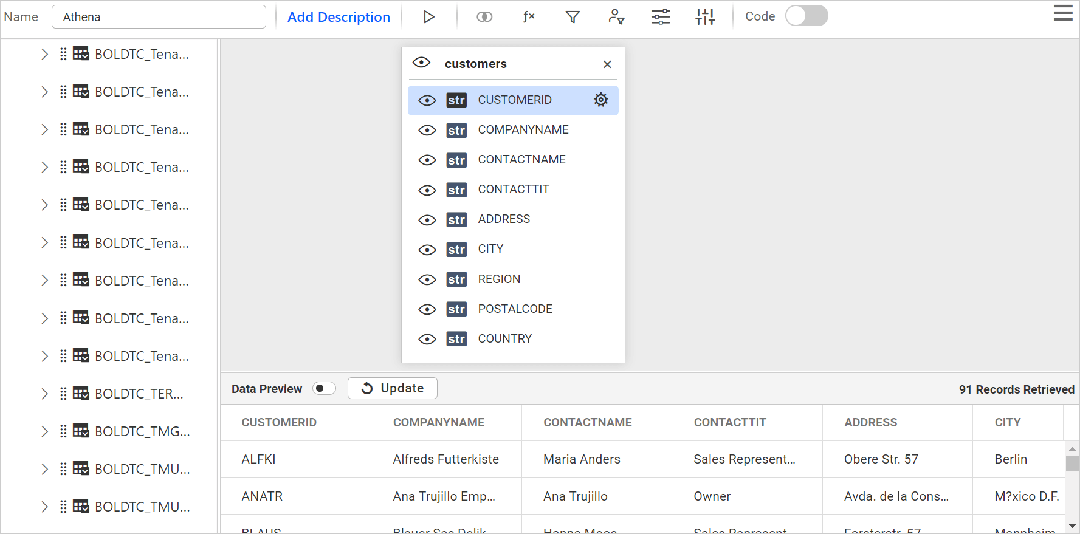Click the str type badge for POSTALCODE
Screen dimensions: 1080x534
[456, 309]
